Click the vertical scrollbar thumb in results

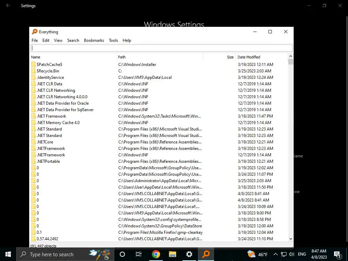(291, 62)
